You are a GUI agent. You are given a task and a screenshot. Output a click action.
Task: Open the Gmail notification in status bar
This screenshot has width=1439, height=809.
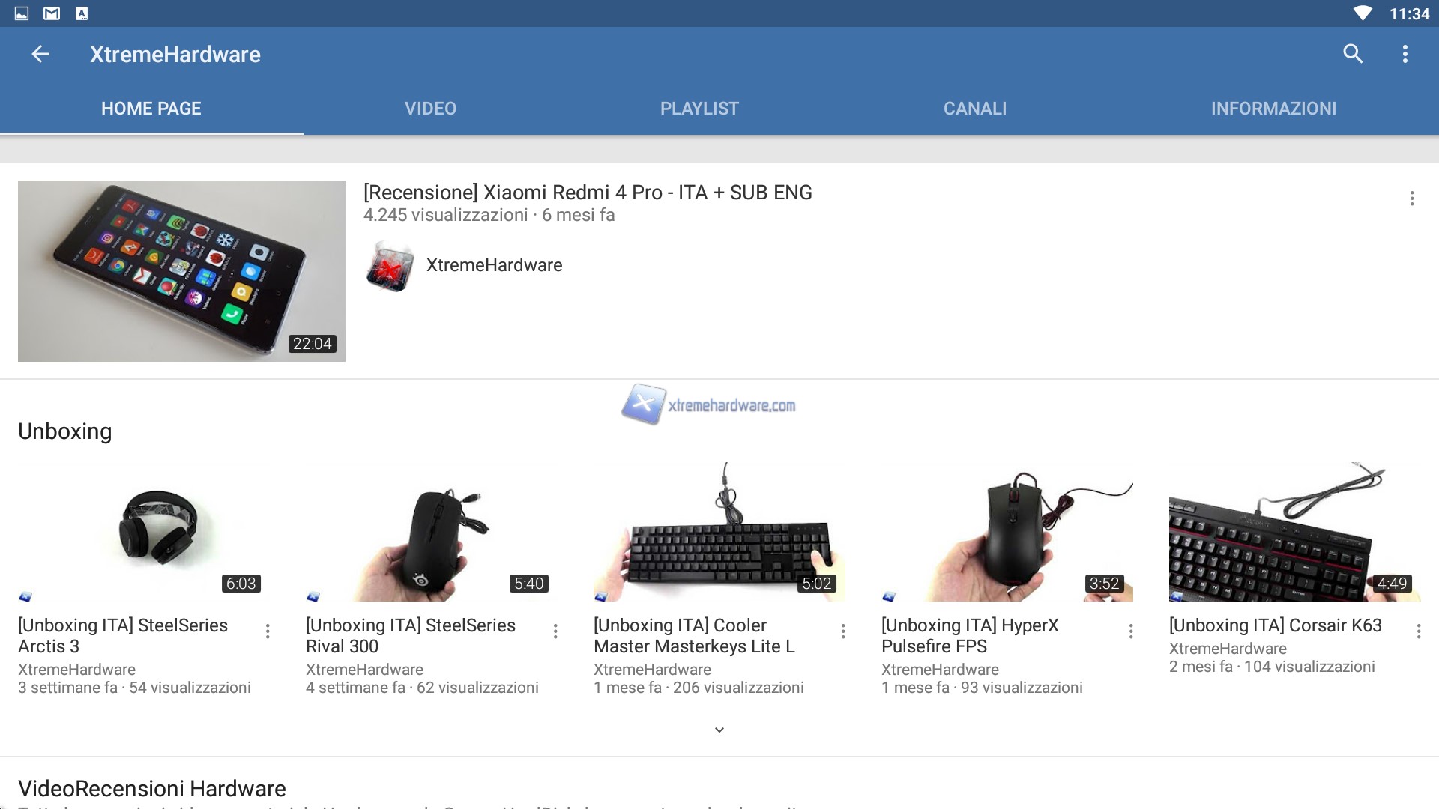pos(52,13)
